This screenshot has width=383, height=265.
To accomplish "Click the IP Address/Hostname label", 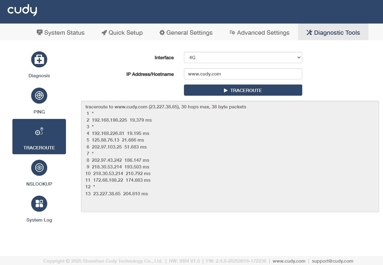I will pos(150,74).
